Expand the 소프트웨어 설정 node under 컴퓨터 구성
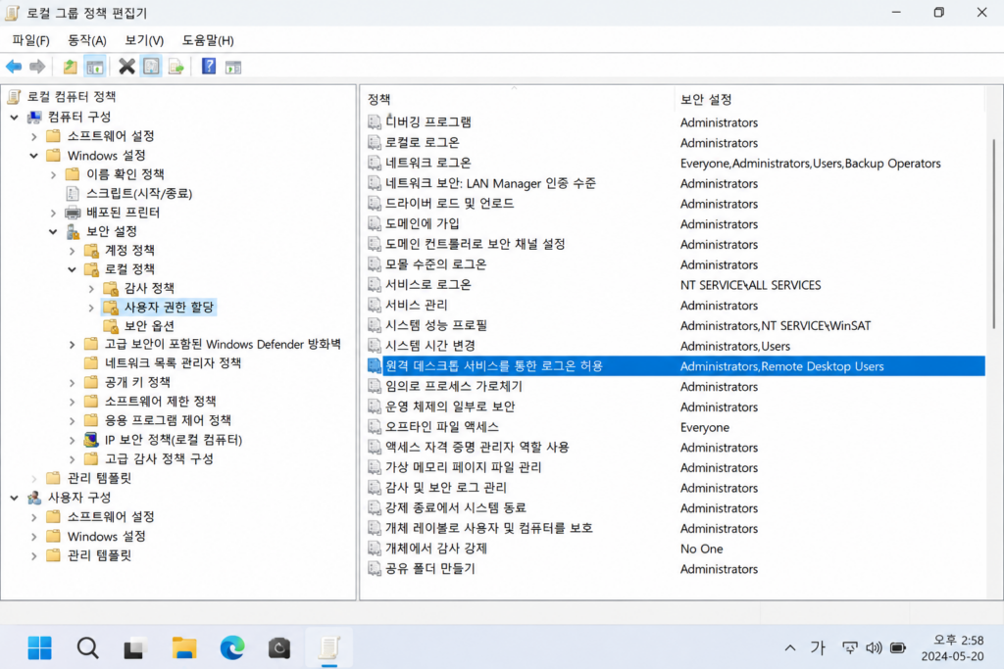The image size is (1004, 669). [x=34, y=136]
